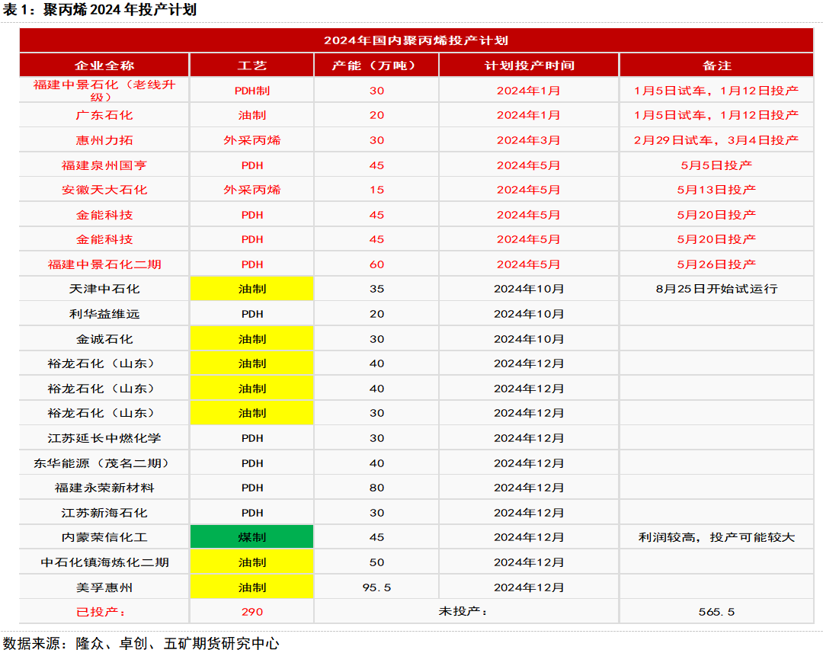Click the 福建中景石化二期 company cell
This screenshot has height=653, width=823.
(104, 264)
